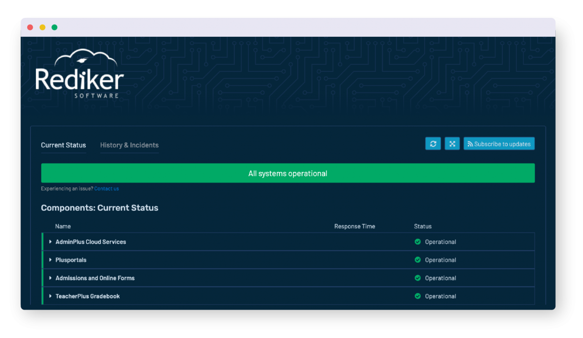The image size is (583, 338).
Task: Click the Plusportals operational checkmark icon
Action: [418, 260]
